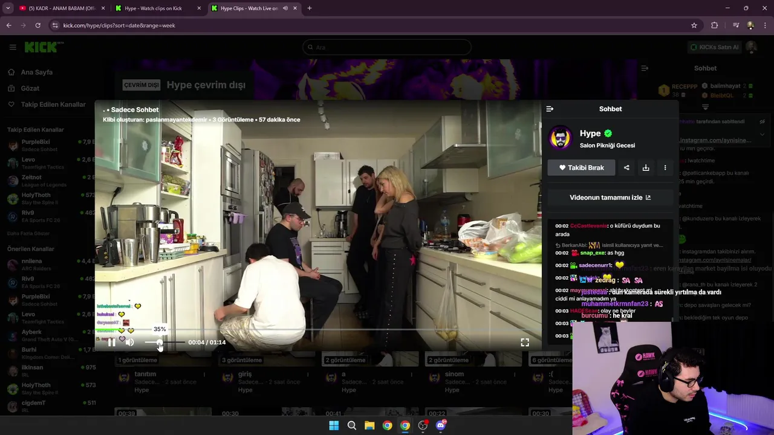774x435 pixels.
Task: Open Burhi channel in sidebar
Action: (51, 353)
